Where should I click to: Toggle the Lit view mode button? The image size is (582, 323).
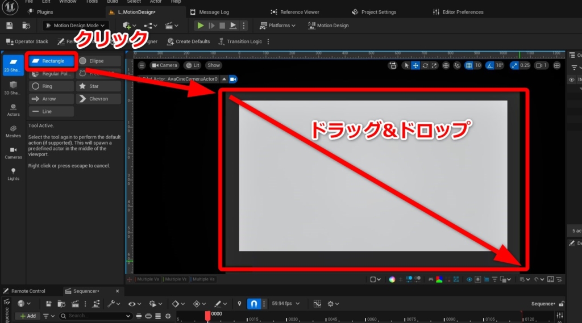(x=193, y=65)
